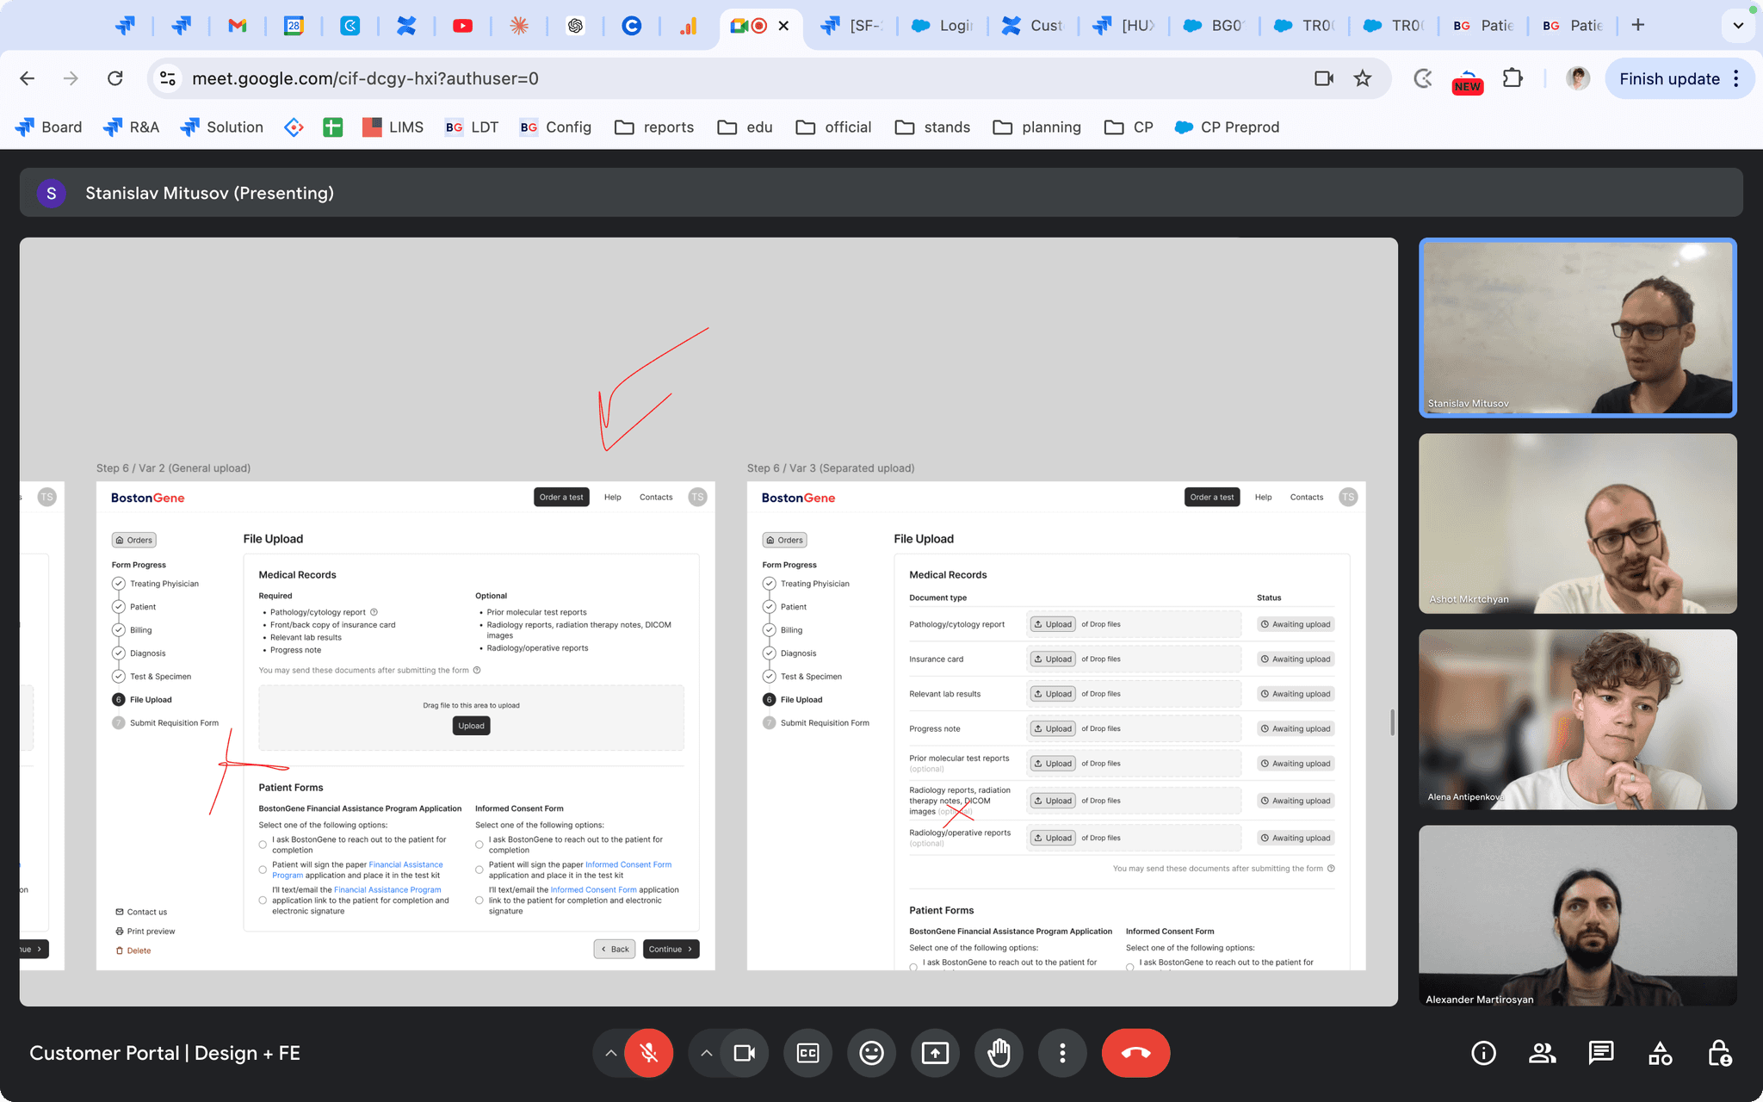
Task: Show the people participants panel
Action: (x=1542, y=1053)
